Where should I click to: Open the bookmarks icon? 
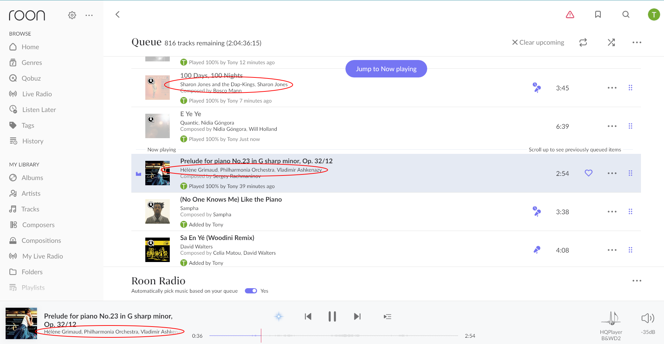598,15
